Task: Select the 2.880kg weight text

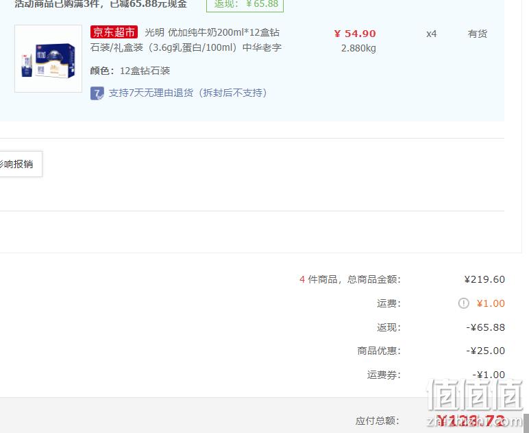Action: [x=358, y=48]
